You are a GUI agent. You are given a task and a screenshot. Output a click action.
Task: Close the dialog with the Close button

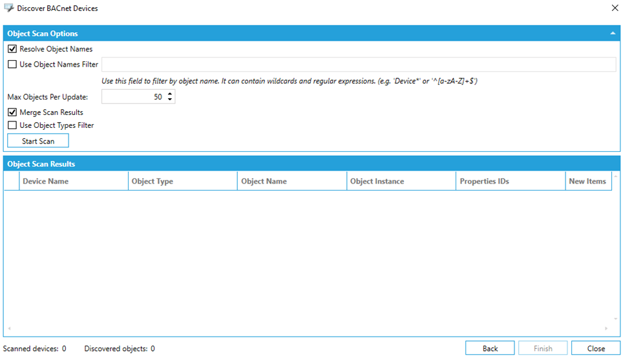596,348
